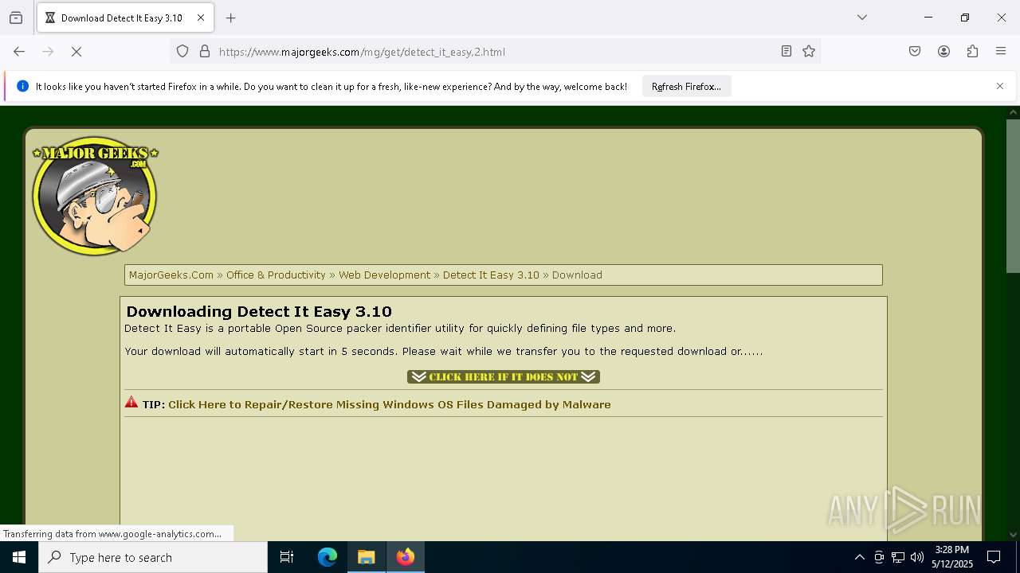This screenshot has height=573, width=1020.
Task: Open the tracking protection shield icon
Action: coord(182,52)
